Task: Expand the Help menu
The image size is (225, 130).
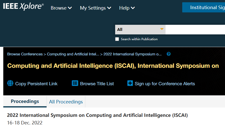Action: click(127, 8)
